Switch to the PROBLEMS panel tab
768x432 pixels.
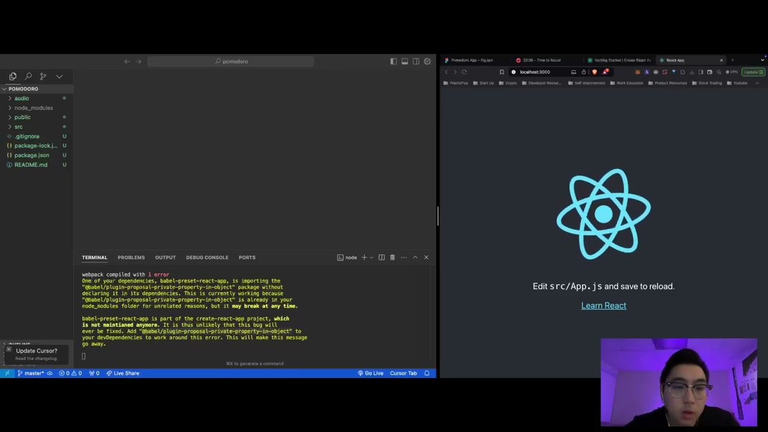pyautogui.click(x=131, y=257)
